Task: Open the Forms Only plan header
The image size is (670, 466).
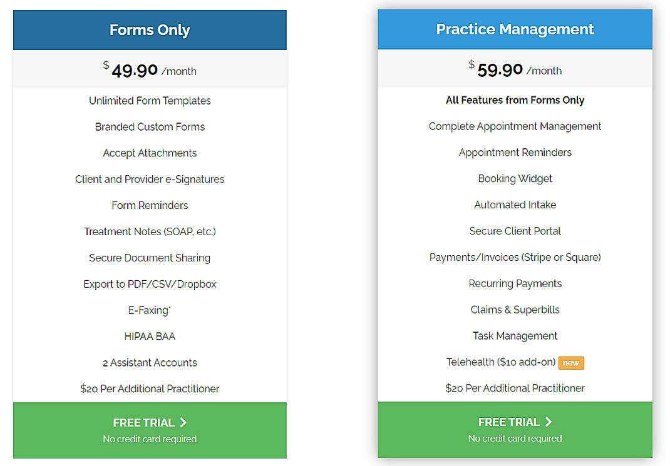Action: coord(150,29)
